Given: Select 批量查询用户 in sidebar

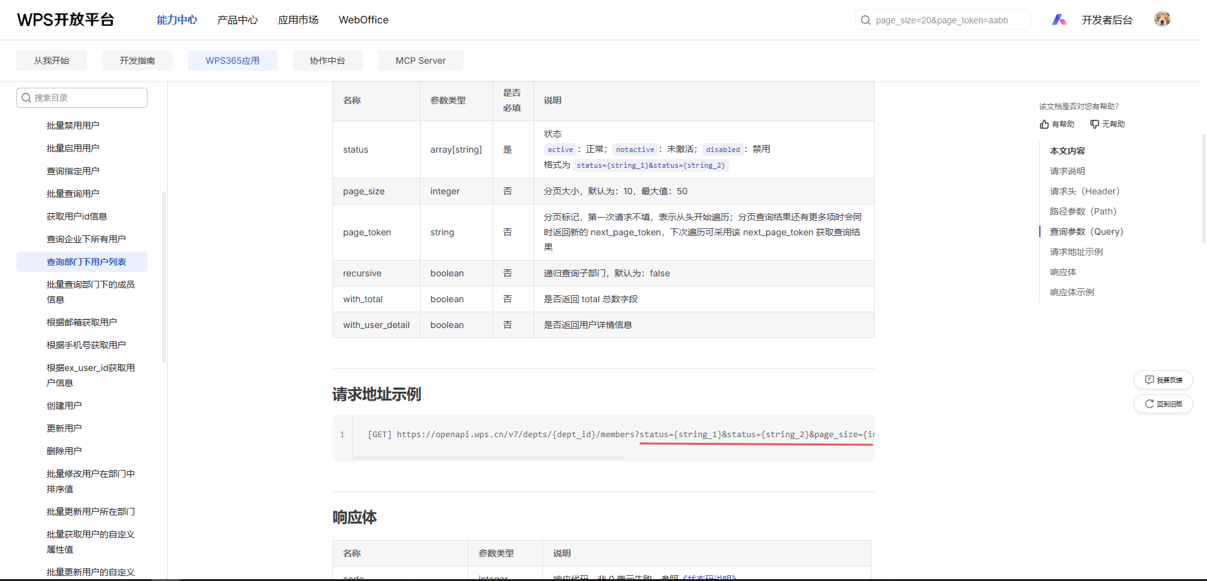Looking at the screenshot, I should pyautogui.click(x=73, y=194).
